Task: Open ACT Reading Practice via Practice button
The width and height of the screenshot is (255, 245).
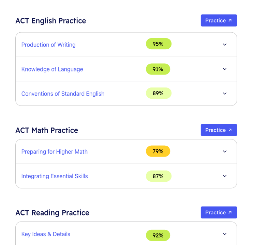Action: click(219, 212)
